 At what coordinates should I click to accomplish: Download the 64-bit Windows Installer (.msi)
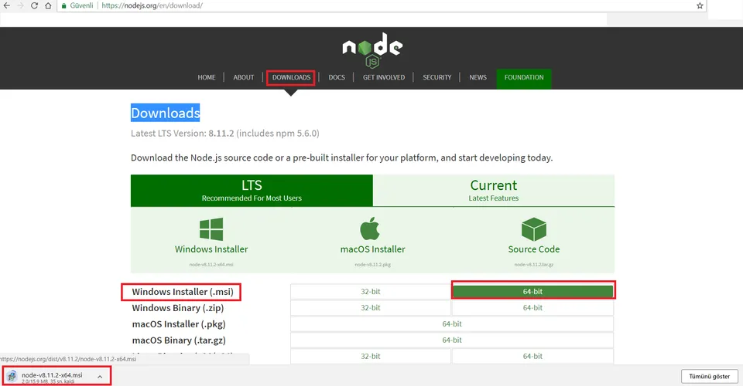coord(532,292)
